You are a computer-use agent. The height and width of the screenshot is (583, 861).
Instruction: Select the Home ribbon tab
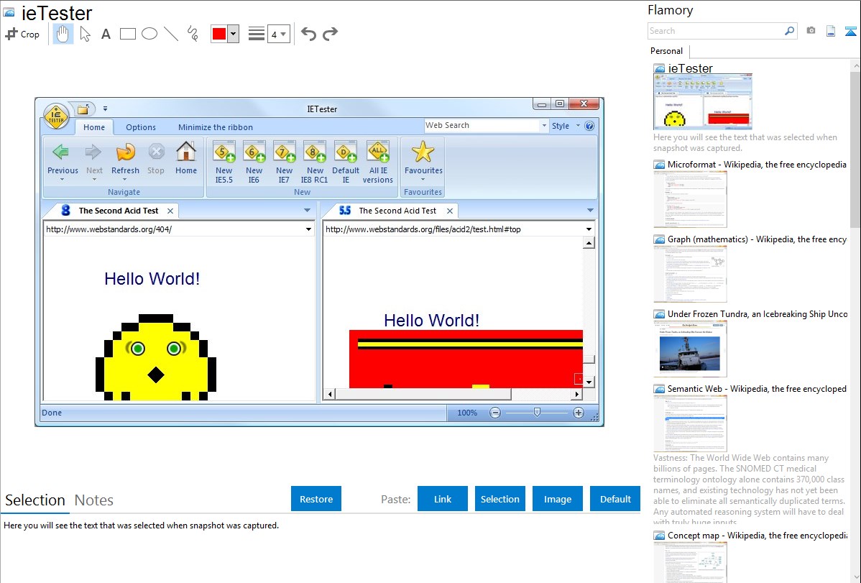click(94, 127)
